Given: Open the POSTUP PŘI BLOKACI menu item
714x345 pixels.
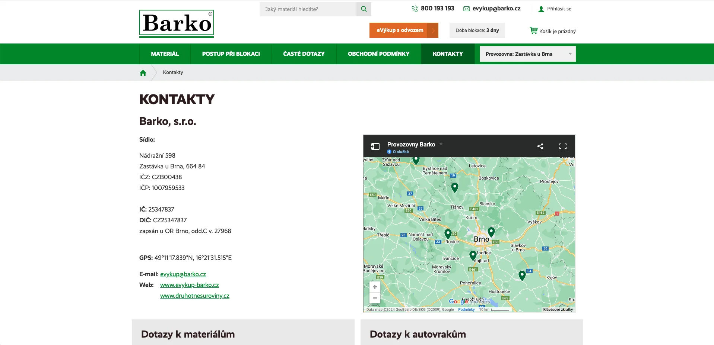Looking at the screenshot, I should point(231,54).
